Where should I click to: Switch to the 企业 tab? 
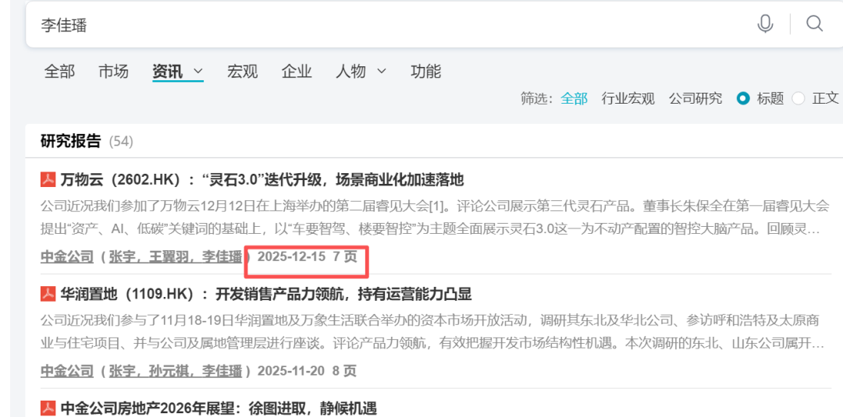(x=297, y=72)
